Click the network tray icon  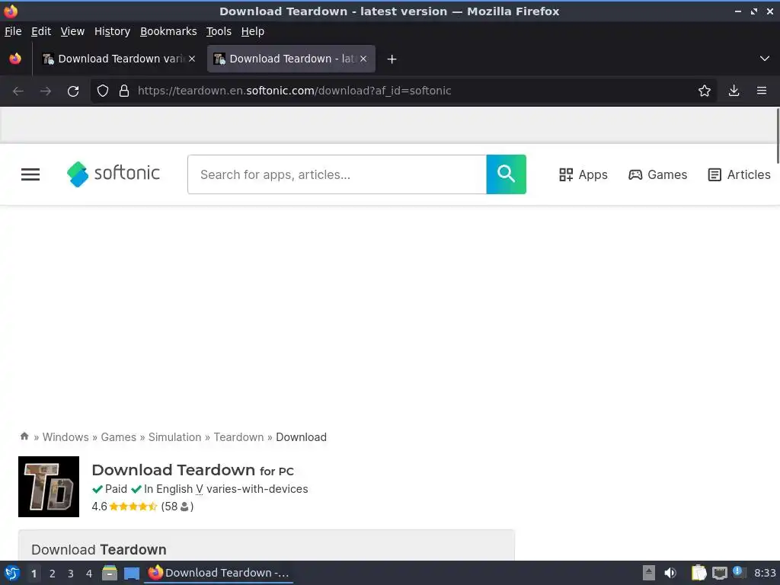tap(719, 573)
